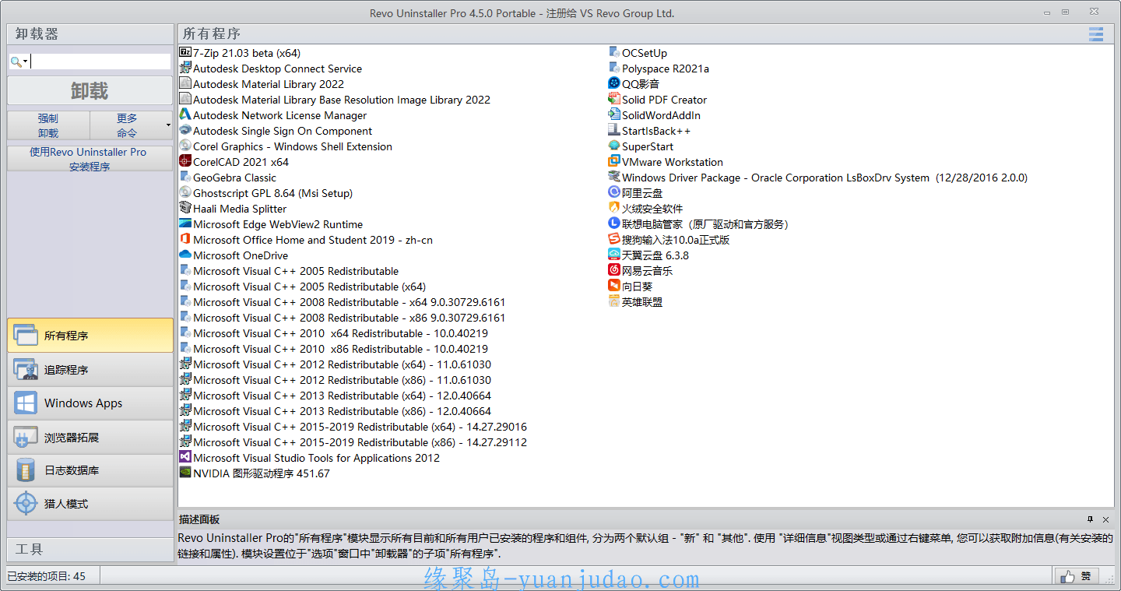
Task: Open the 浏览器拓展 module
Action: pos(90,438)
